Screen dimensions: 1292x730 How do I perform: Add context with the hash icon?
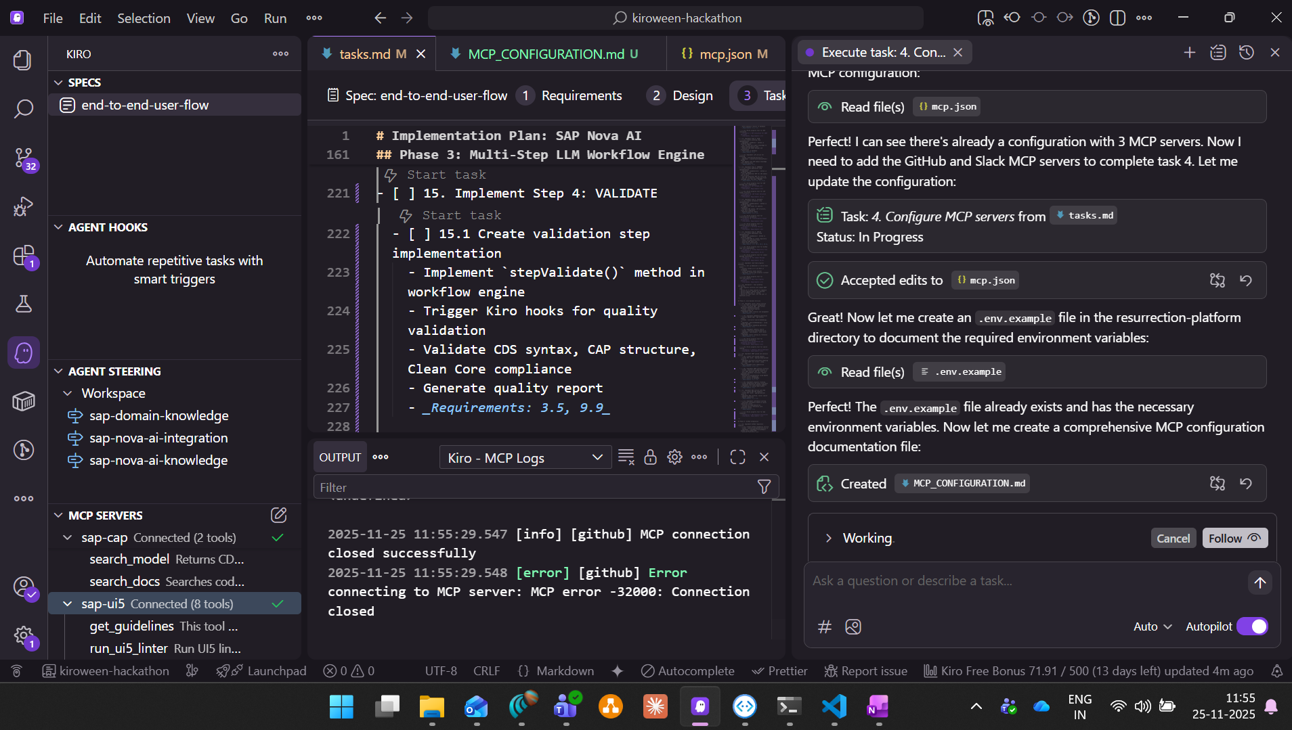pyautogui.click(x=824, y=626)
